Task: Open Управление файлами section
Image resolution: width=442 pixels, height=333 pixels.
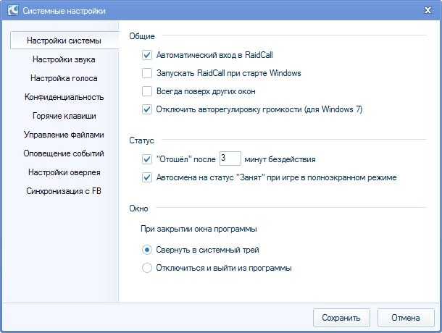Action: [64, 135]
